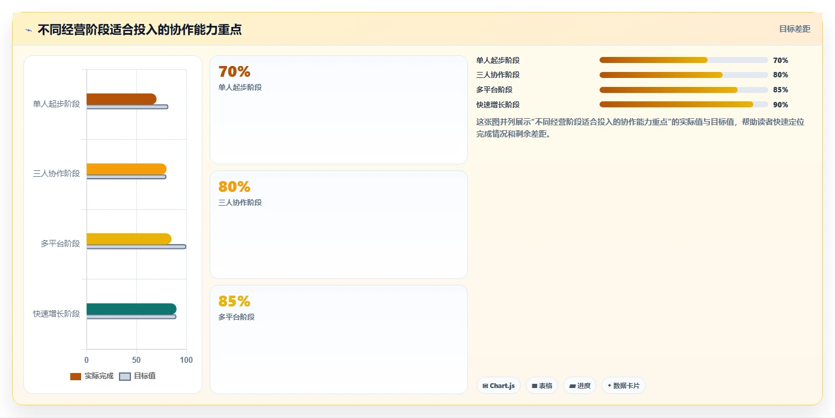Click the x-axis tick label 50

coord(136,360)
